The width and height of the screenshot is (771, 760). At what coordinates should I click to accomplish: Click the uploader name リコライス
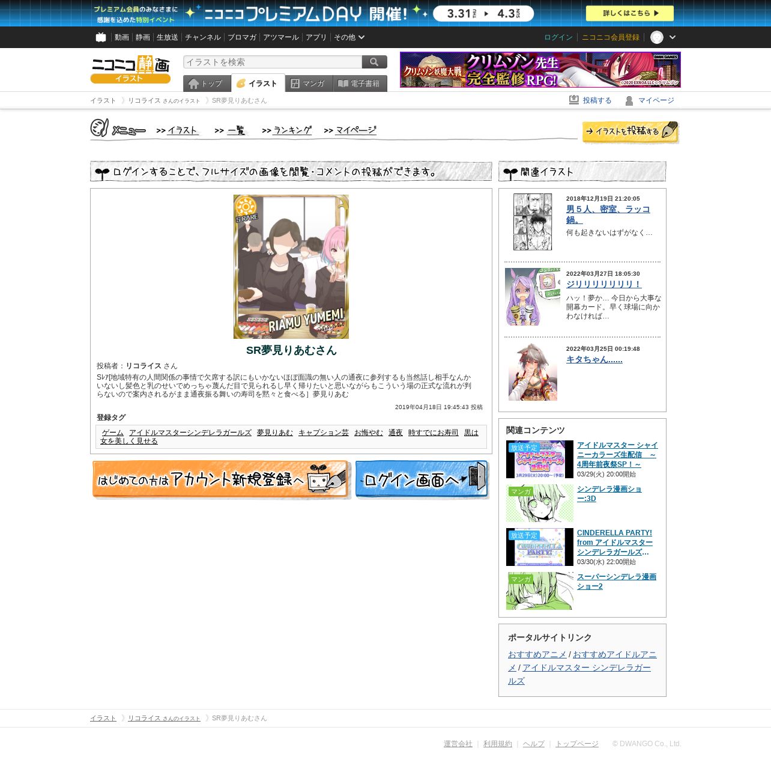[144, 366]
